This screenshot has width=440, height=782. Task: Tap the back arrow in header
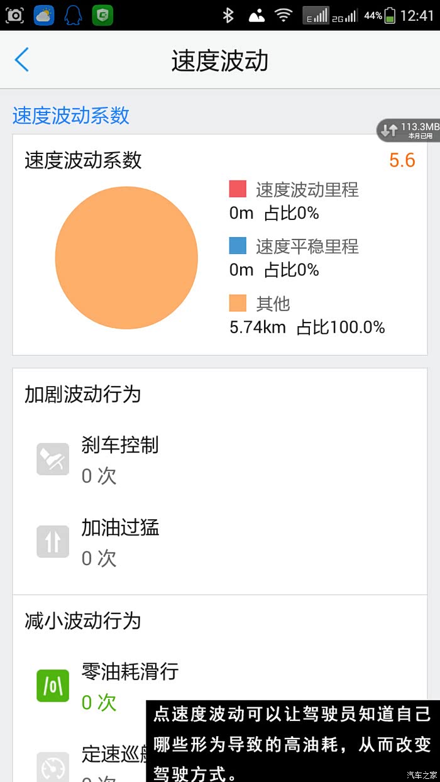[x=22, y=60]
